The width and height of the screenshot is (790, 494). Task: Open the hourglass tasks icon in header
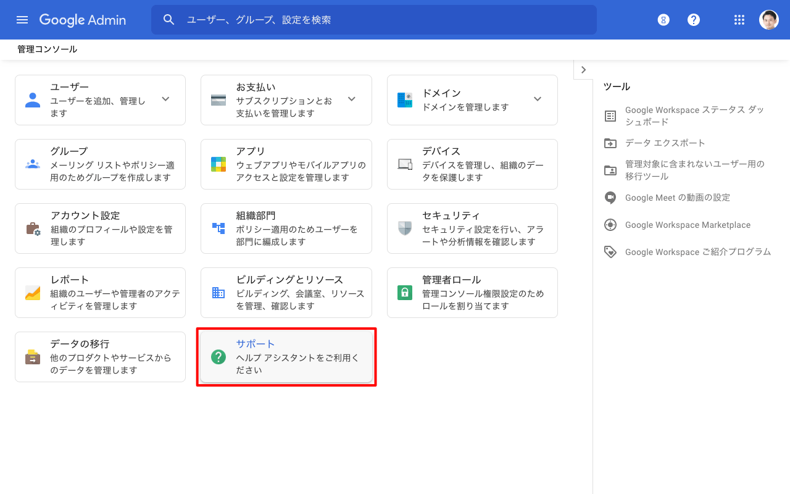[x=663, y=20]
